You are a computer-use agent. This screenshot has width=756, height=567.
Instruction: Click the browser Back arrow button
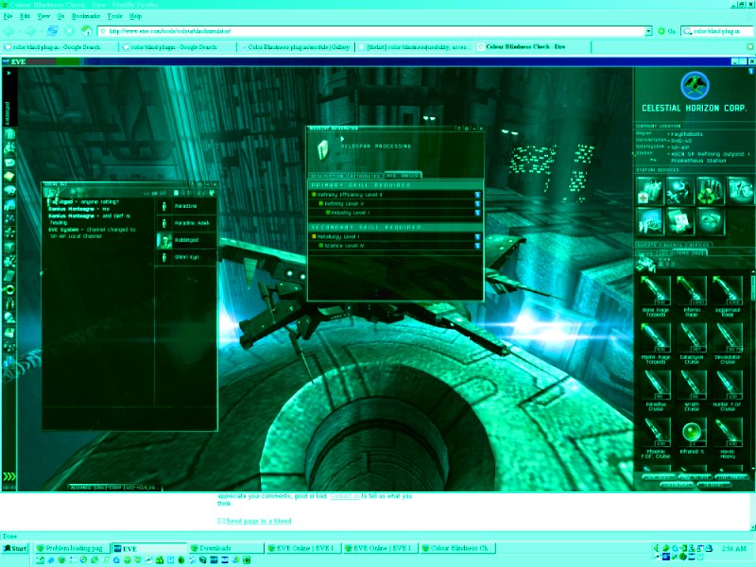click(9, 31)
